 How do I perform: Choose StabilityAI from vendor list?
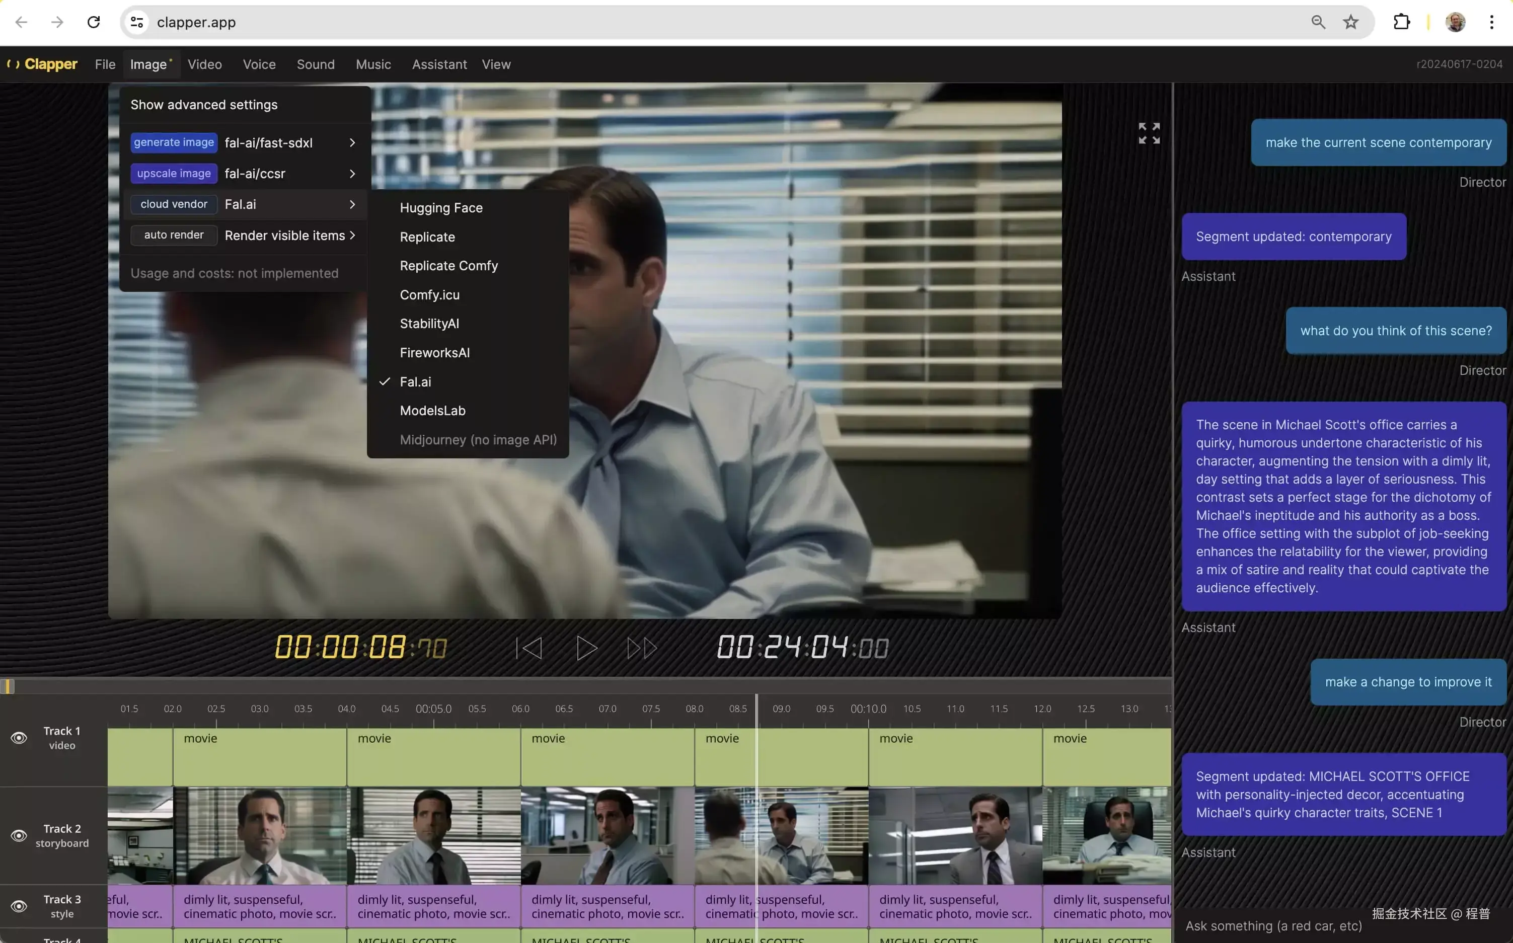[429, 324]
